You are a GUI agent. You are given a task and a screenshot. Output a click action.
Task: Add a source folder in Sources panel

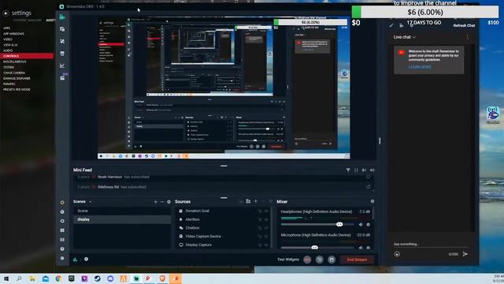248,201
